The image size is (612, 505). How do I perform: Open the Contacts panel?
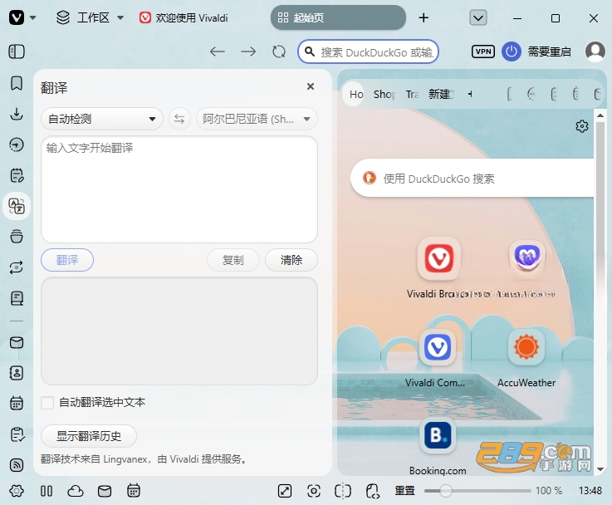coord(17,373)
